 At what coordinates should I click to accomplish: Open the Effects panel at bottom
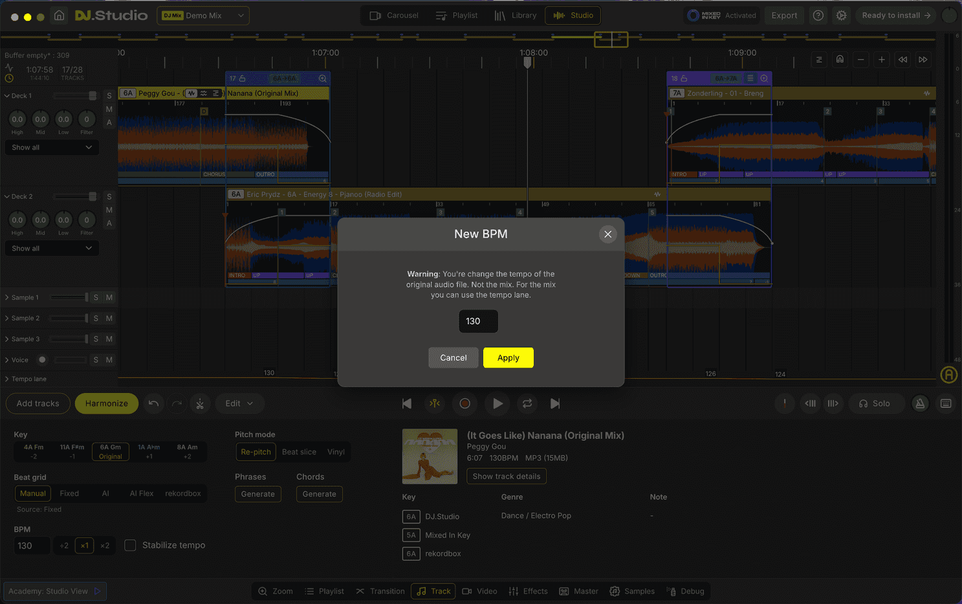[x=528, y=591]
